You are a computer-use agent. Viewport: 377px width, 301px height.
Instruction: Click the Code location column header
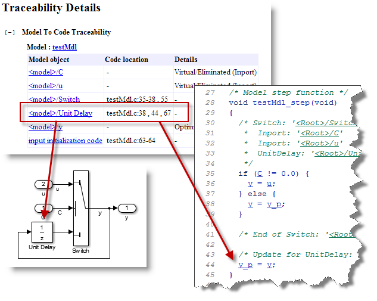(x=126, y=60)
